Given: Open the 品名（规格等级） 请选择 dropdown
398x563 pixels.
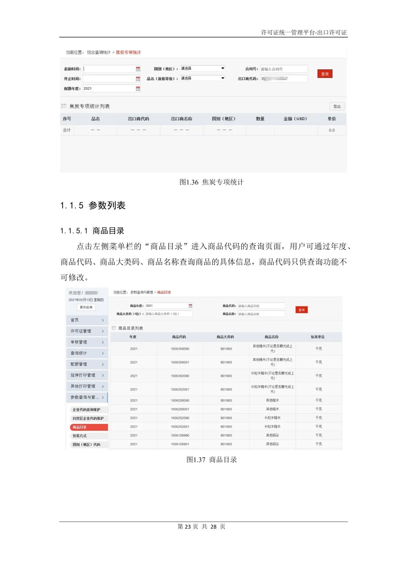Looking at the screenshot, I should click(x=202, y=78).
